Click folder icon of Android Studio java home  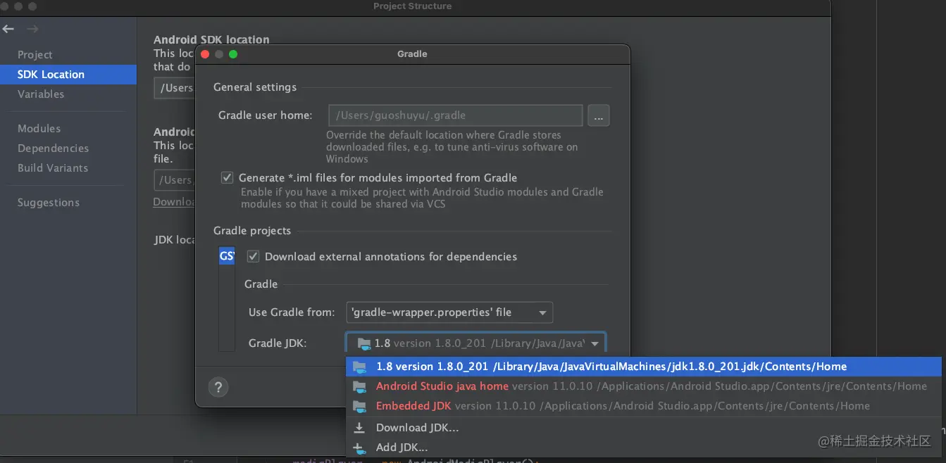[360, 386]
